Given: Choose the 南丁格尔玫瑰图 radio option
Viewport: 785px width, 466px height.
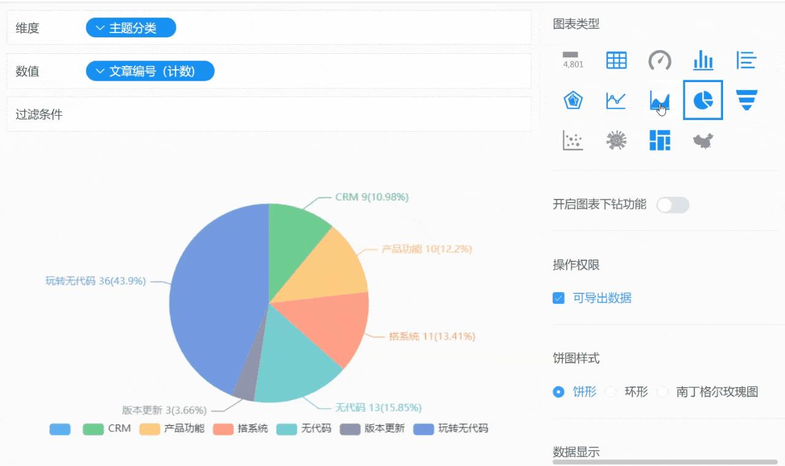Looking at the screenshot, I should click(662, 392).
